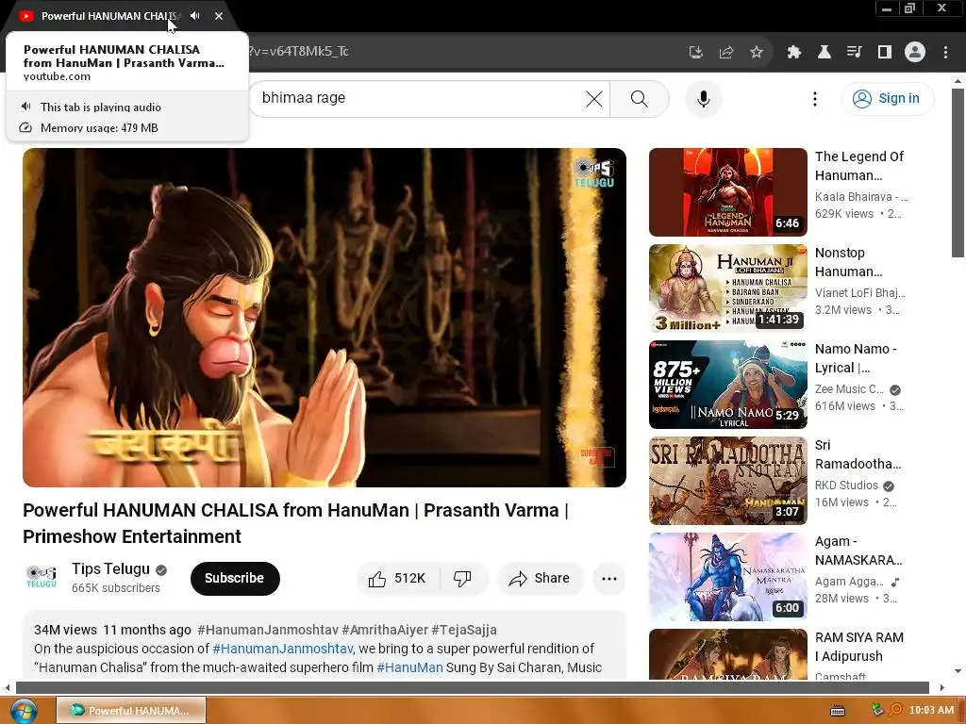Viewport: 966px width, 724px height.
Task: Open Namo Namo - Lyrical title
Action: click(x=856, y=357)
